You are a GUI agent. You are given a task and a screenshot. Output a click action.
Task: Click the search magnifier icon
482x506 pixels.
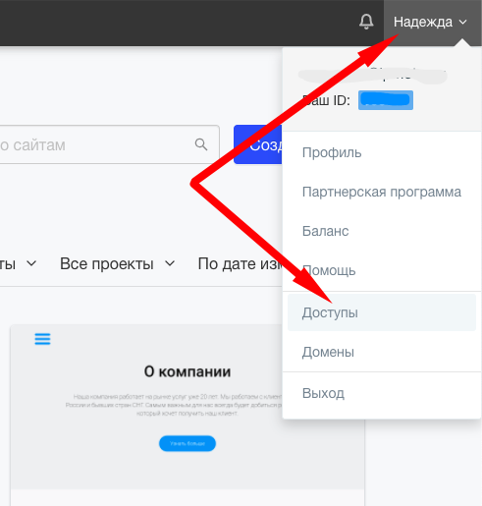(x=201, y=144)
